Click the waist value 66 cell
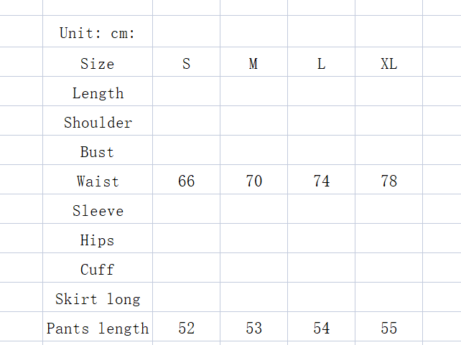461x345 pixels. click(x=187, y=181)
